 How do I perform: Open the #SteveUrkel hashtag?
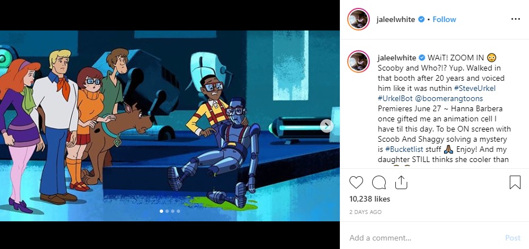(475, 88)
